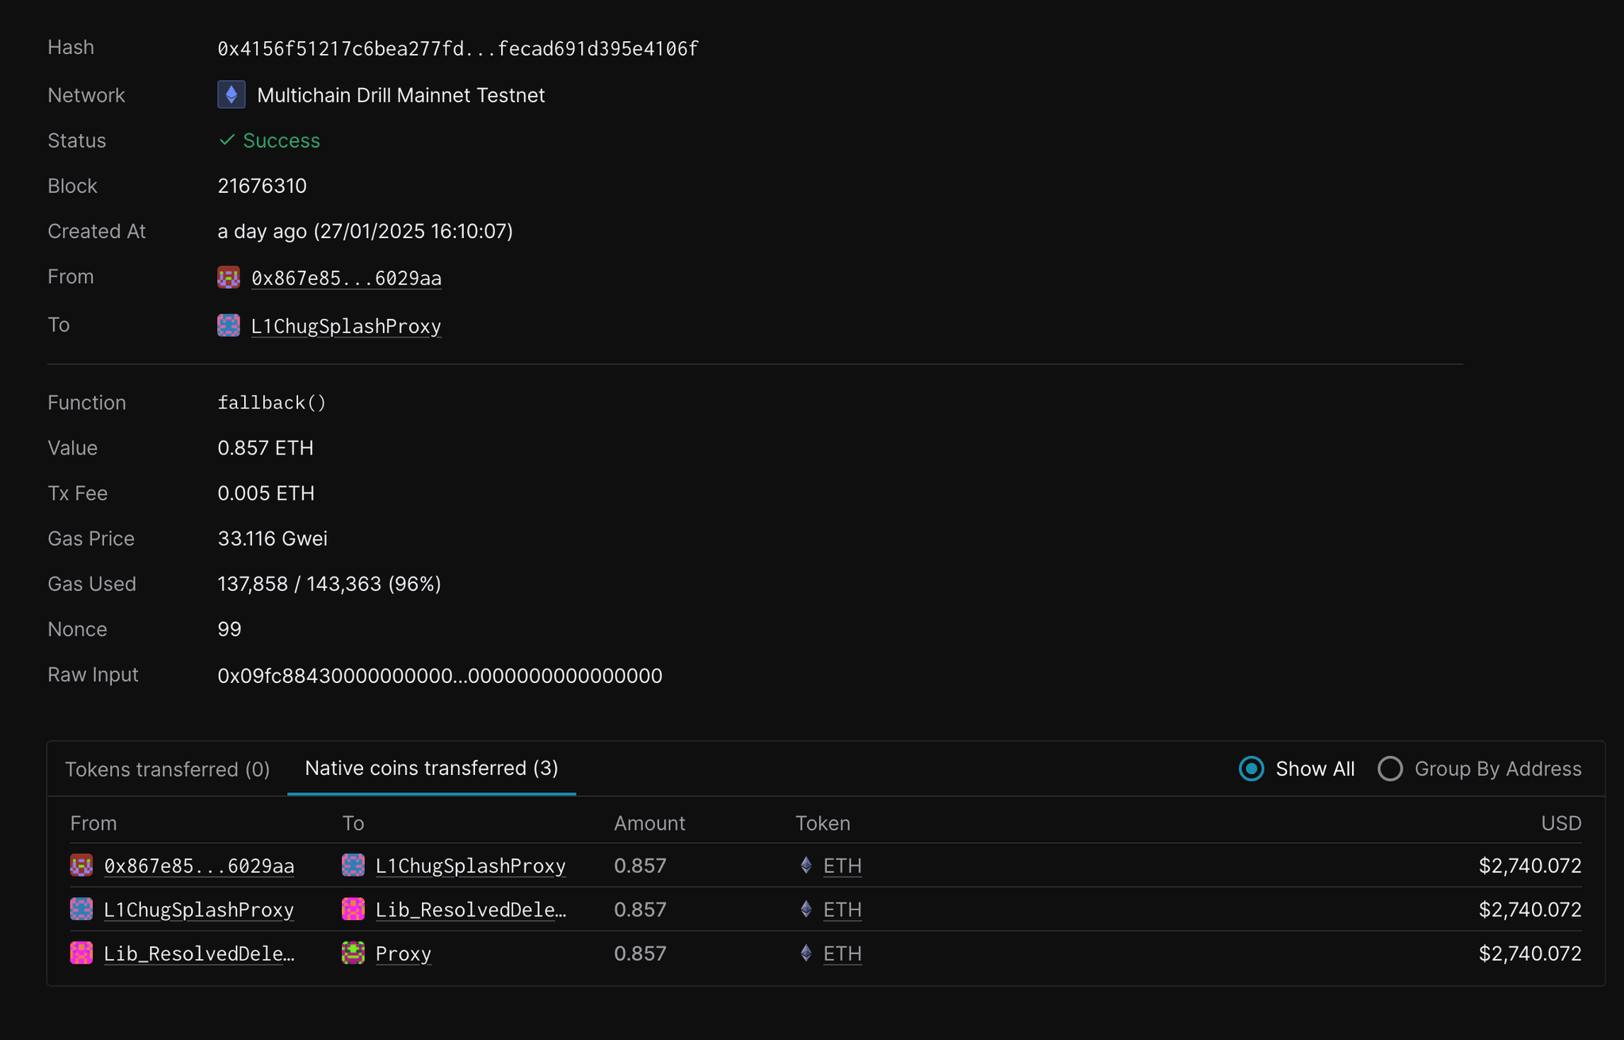Click the Proxy contract identicon in the last row
The image size is (1624, 1040).
(354, 954)
